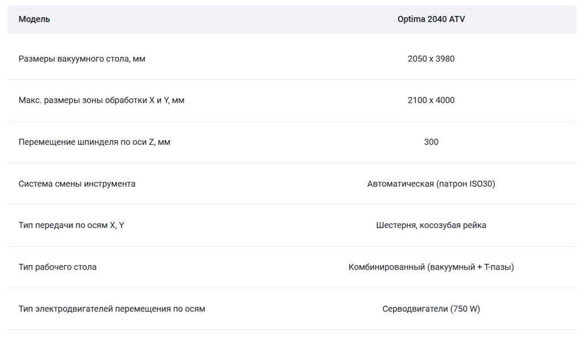
Task: Click 'Тип рабочего стола' row label
Action: pyautogui.click(x=58, y=267)
